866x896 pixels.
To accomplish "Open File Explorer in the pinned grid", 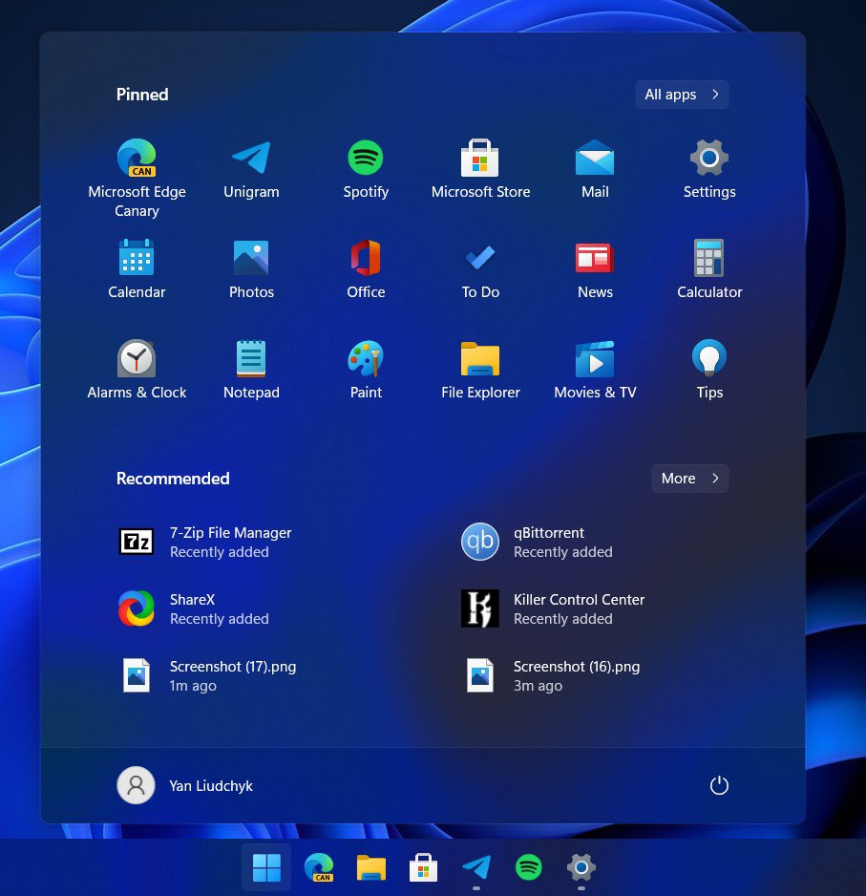I will pyautogui.click(x=480, y=369).
